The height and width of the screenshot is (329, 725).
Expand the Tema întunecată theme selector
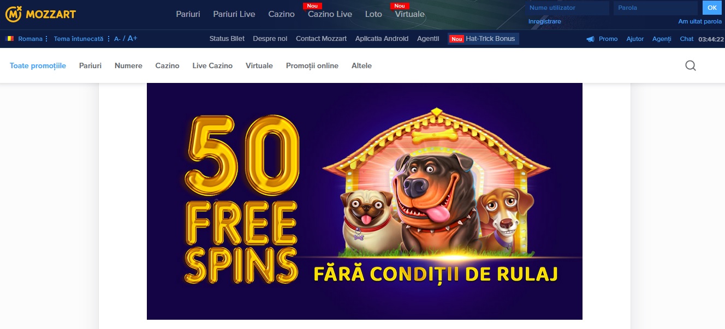(x=81, y=39)
